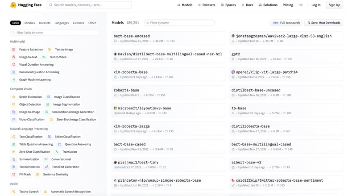Open the bert-base-uncased model card
The width and height of the screenshot is (348, 196).
168,38
